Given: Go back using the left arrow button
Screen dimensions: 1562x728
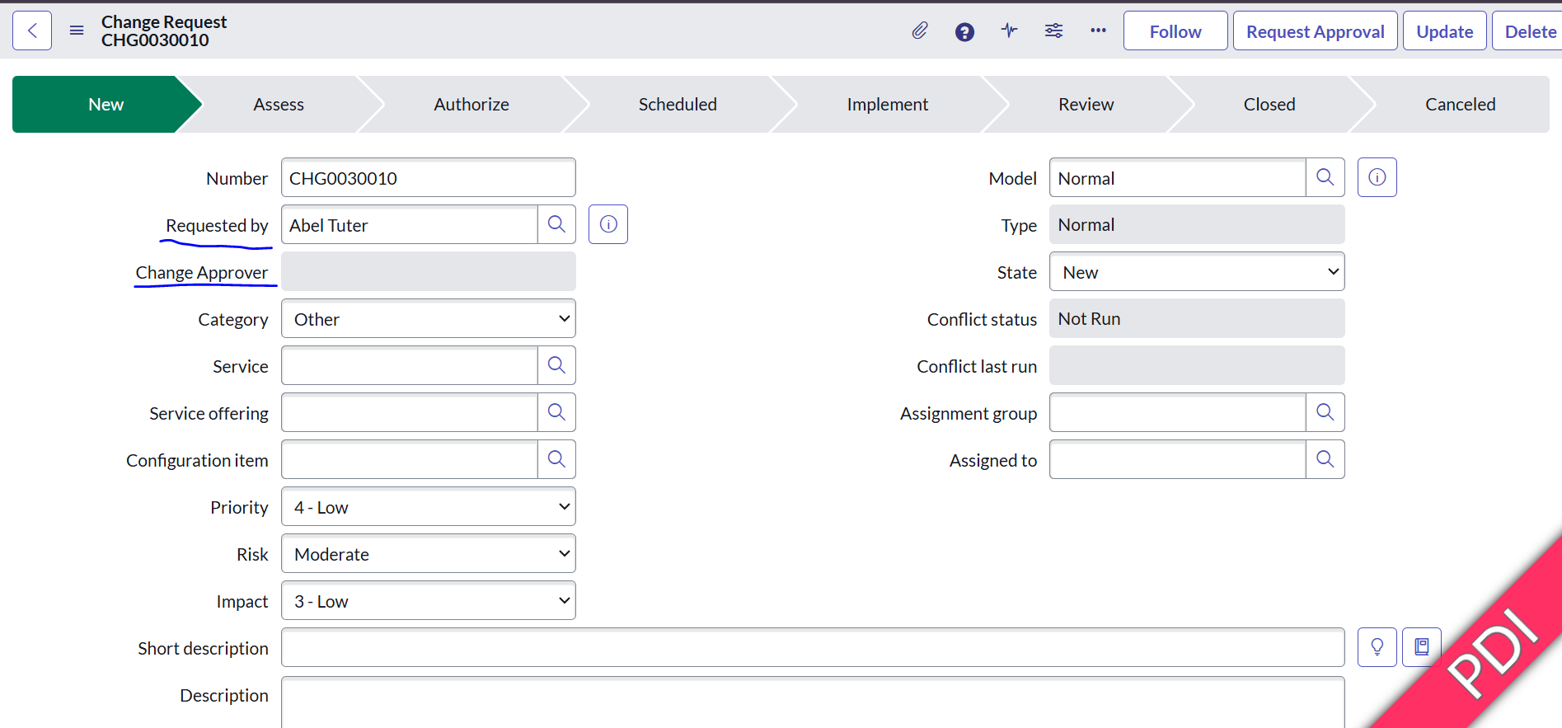Looking at the screenshot, I should click(32, 31).
